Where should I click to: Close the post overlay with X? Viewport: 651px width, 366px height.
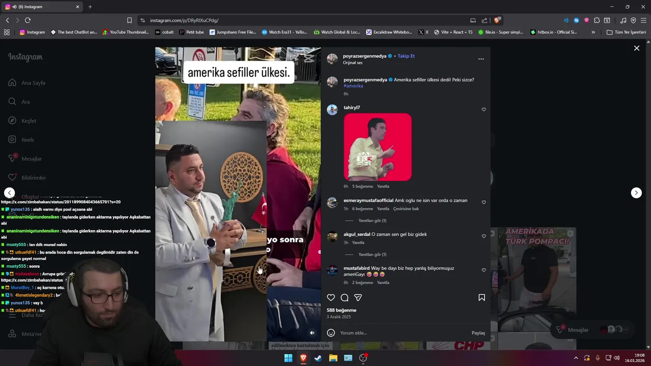637,48
